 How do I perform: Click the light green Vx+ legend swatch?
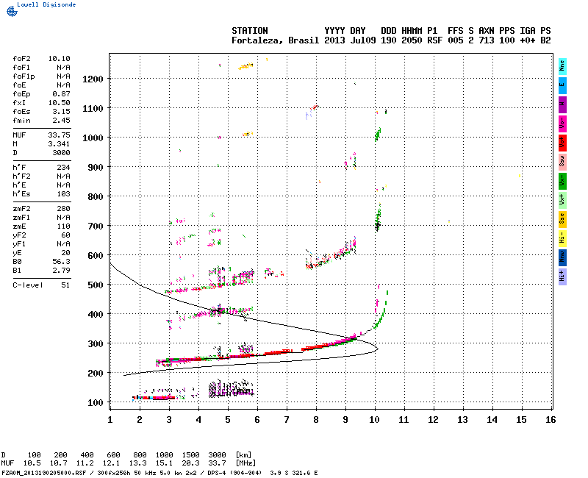click(562, 200)
